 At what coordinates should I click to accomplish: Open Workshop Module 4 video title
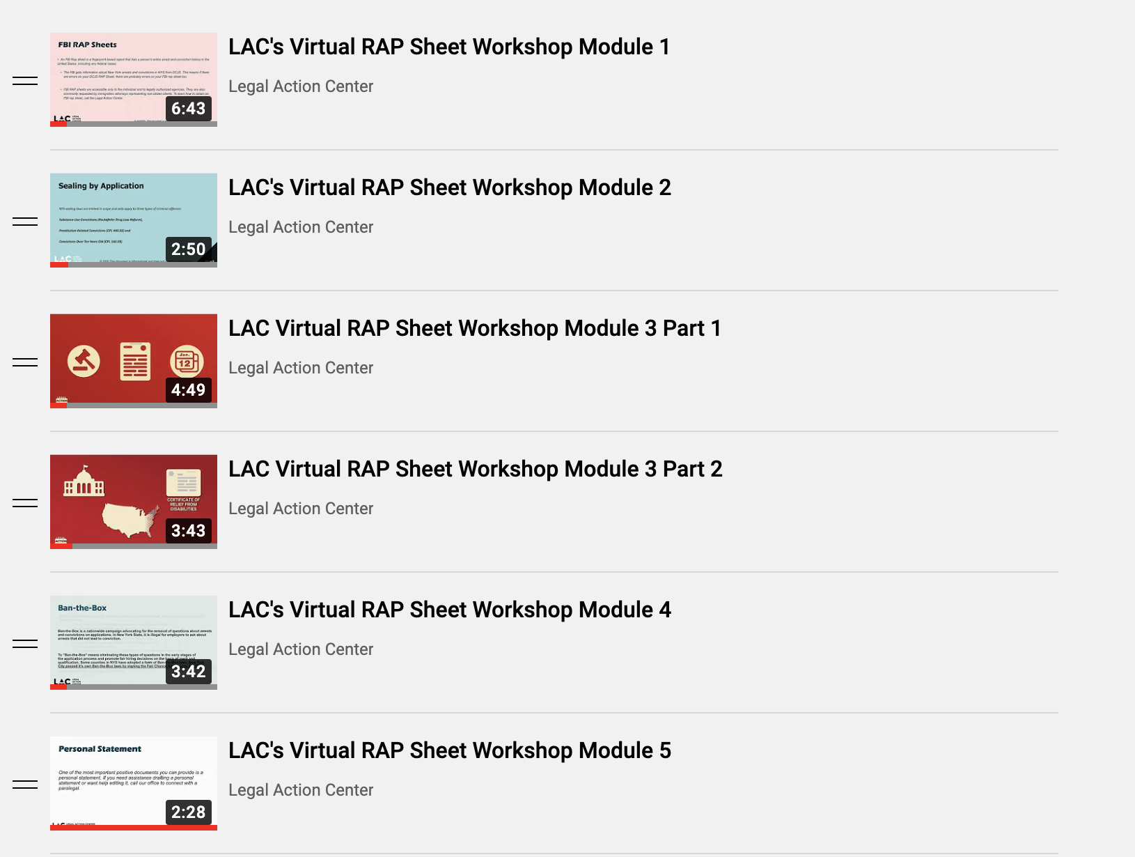pos(449,610)
